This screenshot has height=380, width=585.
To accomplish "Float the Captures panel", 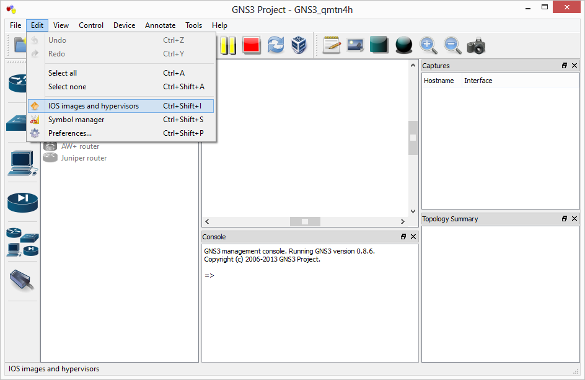I will (565, 65).
